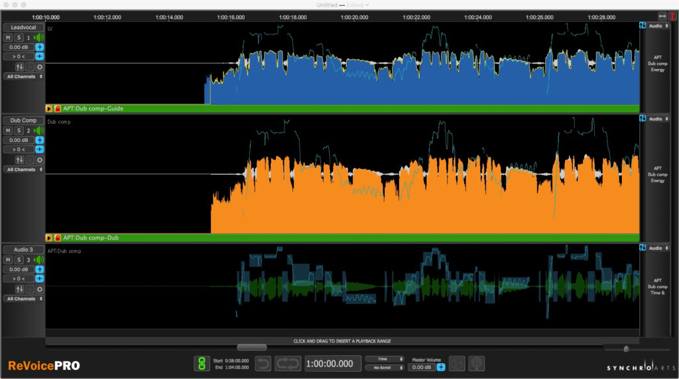Click the Dub Comp track name button
679x379 pixels.
coord(23,121)
